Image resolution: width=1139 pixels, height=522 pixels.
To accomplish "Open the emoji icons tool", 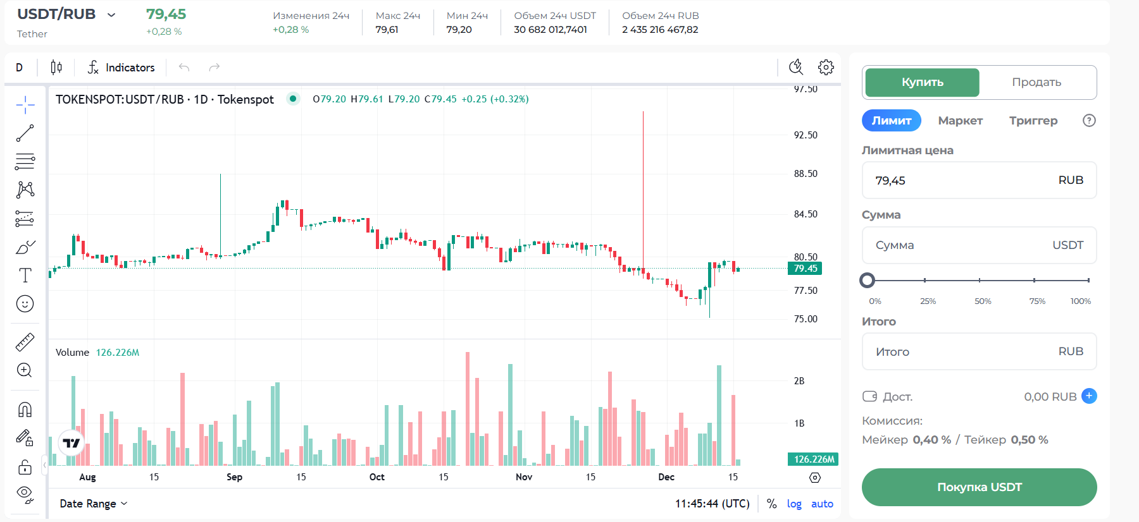I will click(25, 304).
